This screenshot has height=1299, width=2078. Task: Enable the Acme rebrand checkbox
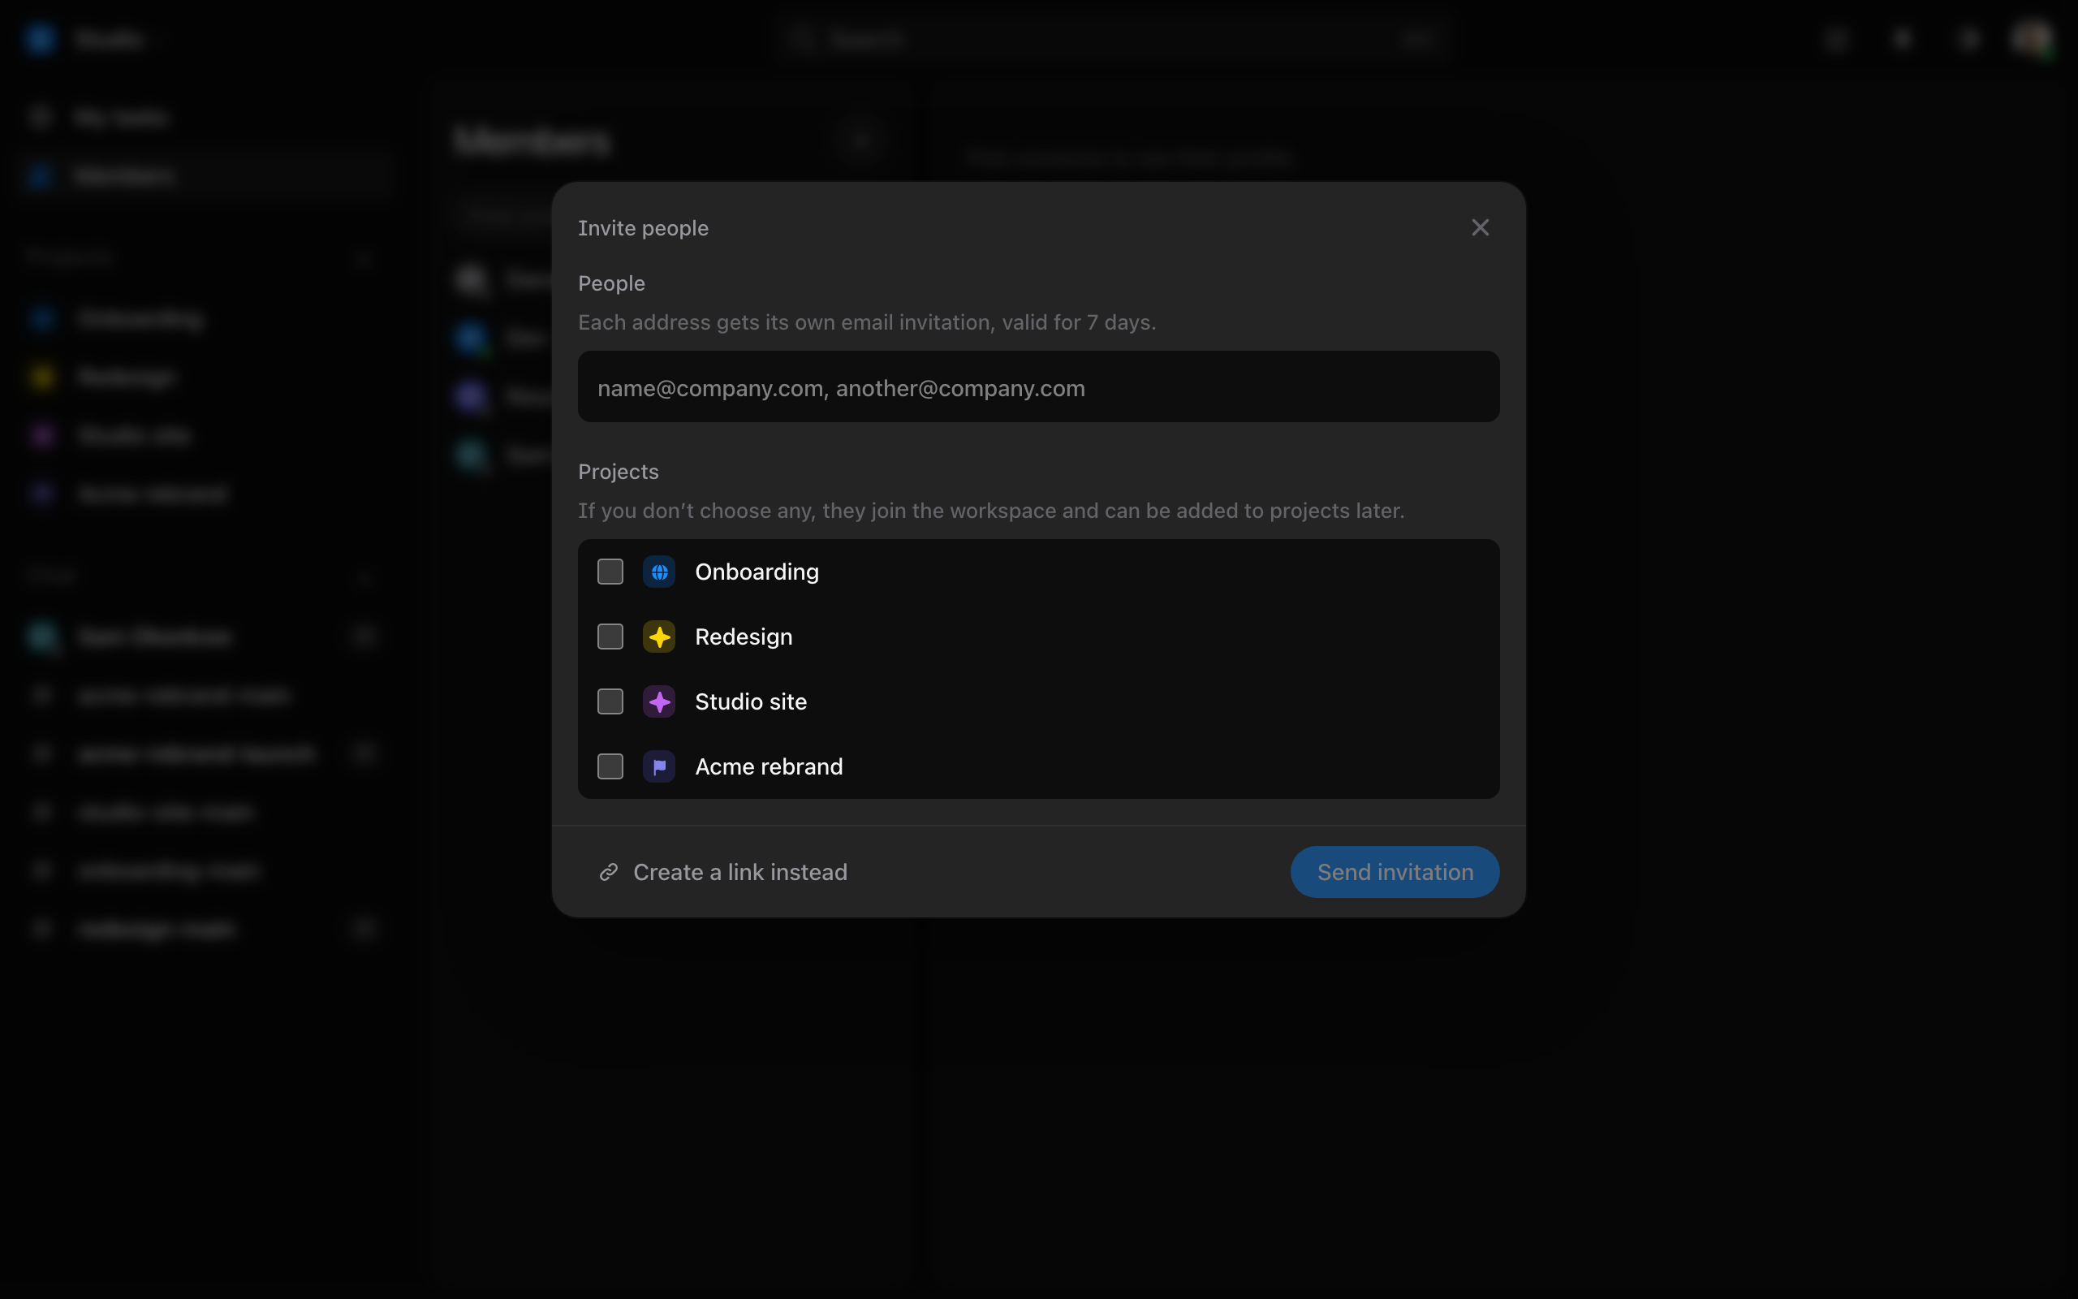point(610,766)
